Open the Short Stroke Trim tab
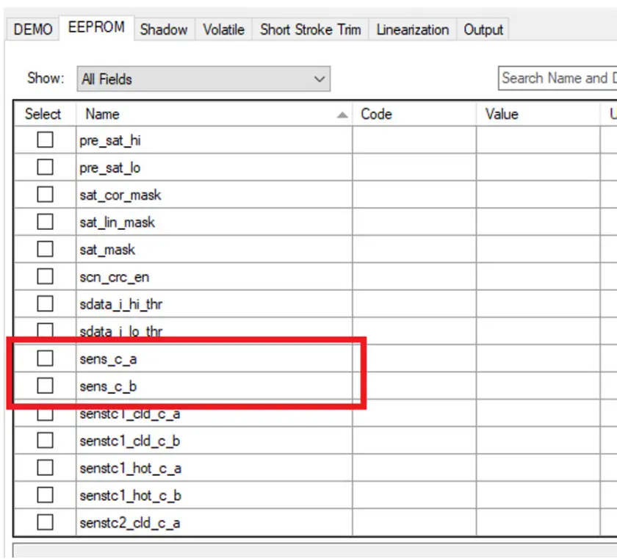Image resolution: width=617 pixels, height=559 pixels. pos(310,30)
